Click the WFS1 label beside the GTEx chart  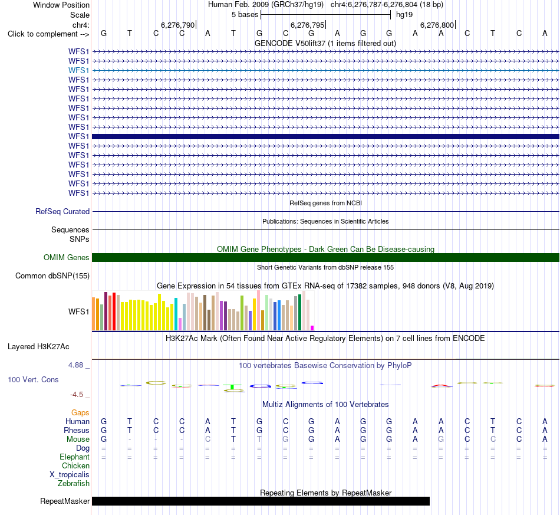[x=78, y=311]
